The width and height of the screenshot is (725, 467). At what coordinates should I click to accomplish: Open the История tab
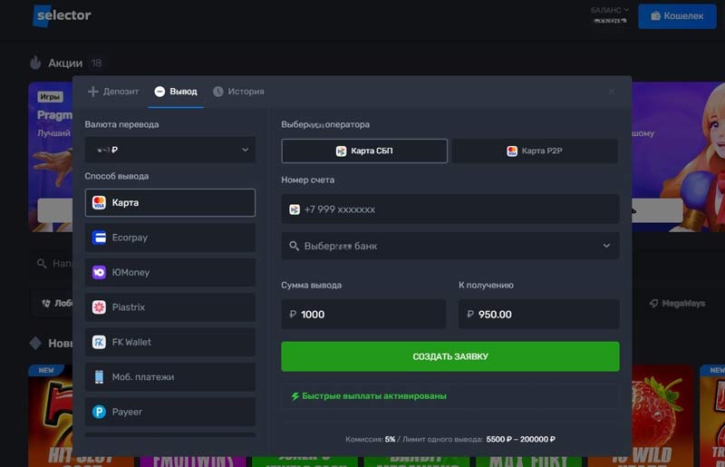[x=238, y=92]
